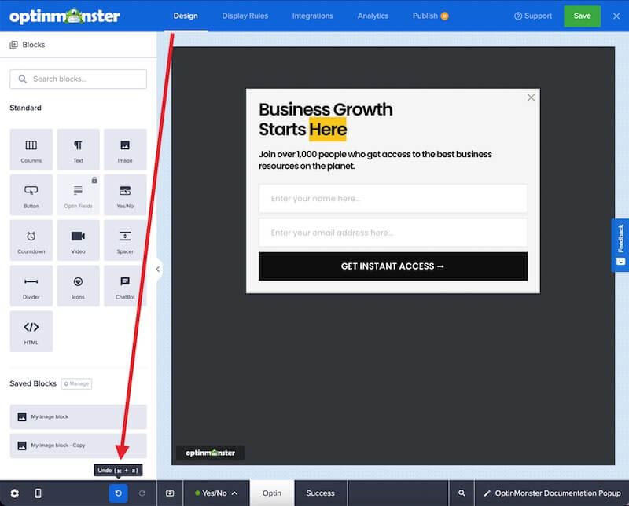Add a Columns block
Viewport: 629px width, 506px height.
tap(31, 149)
